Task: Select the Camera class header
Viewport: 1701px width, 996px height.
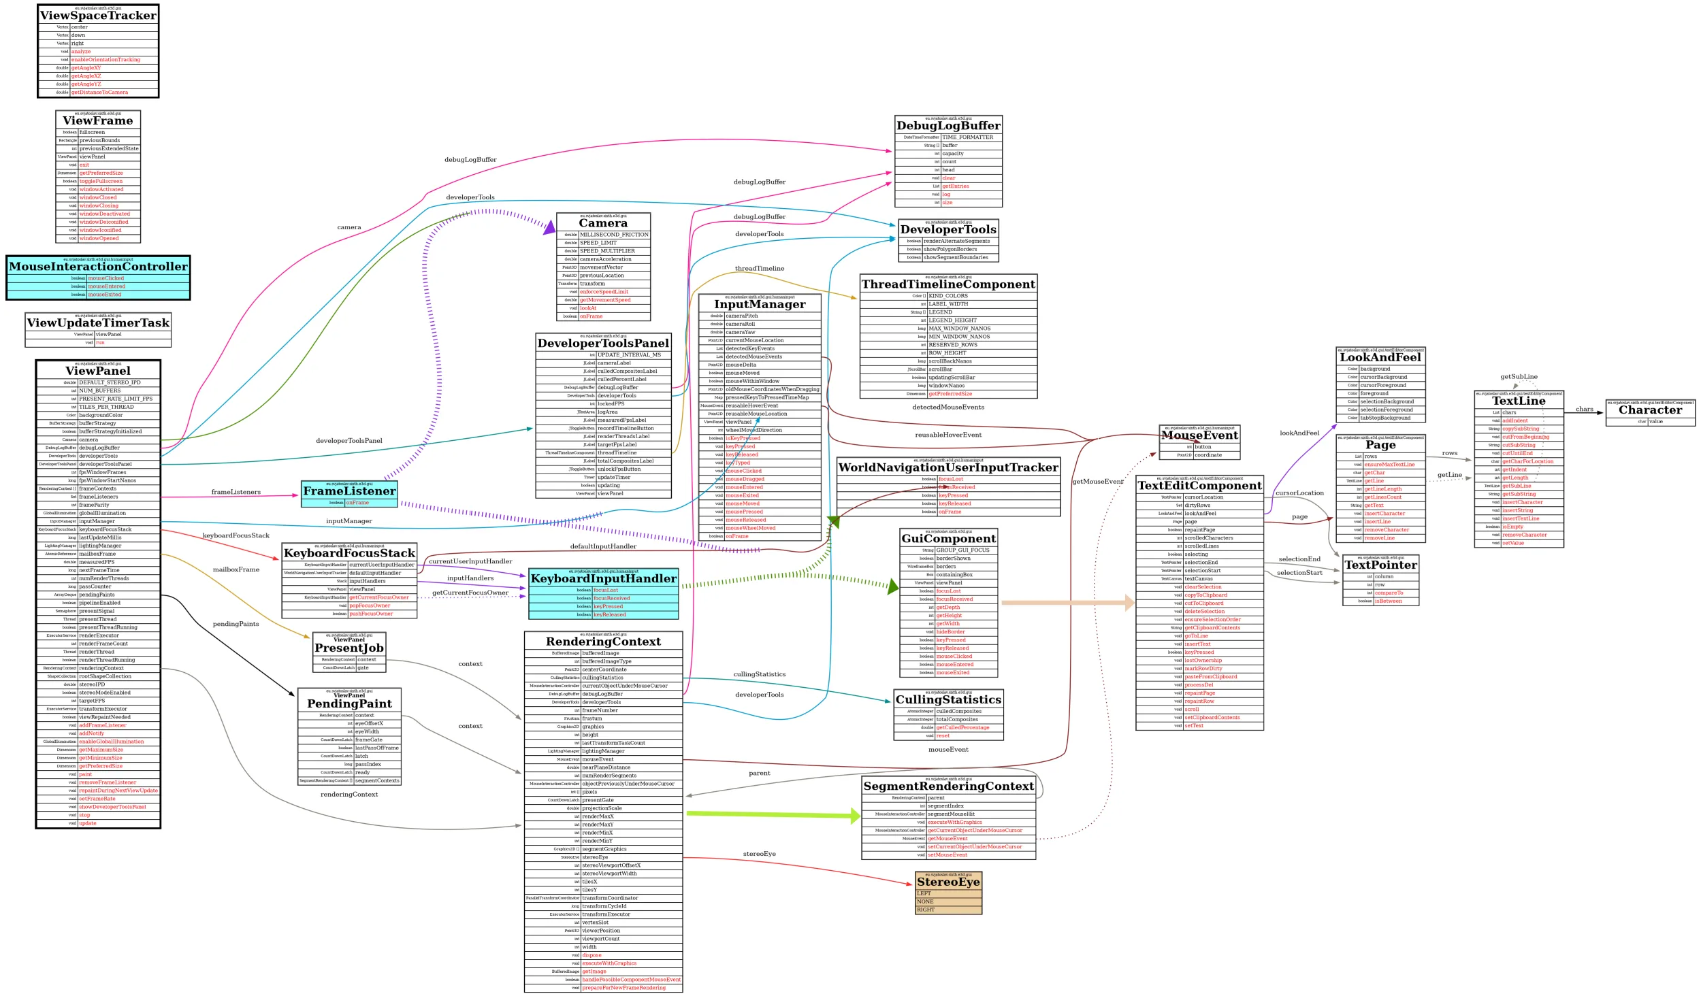Action: click(x=603, y=223)
